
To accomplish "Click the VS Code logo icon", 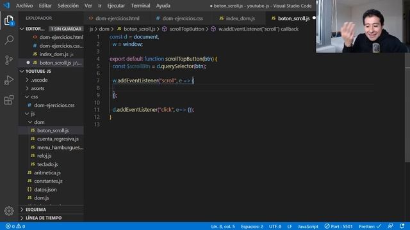I will [x=6, y=5].
